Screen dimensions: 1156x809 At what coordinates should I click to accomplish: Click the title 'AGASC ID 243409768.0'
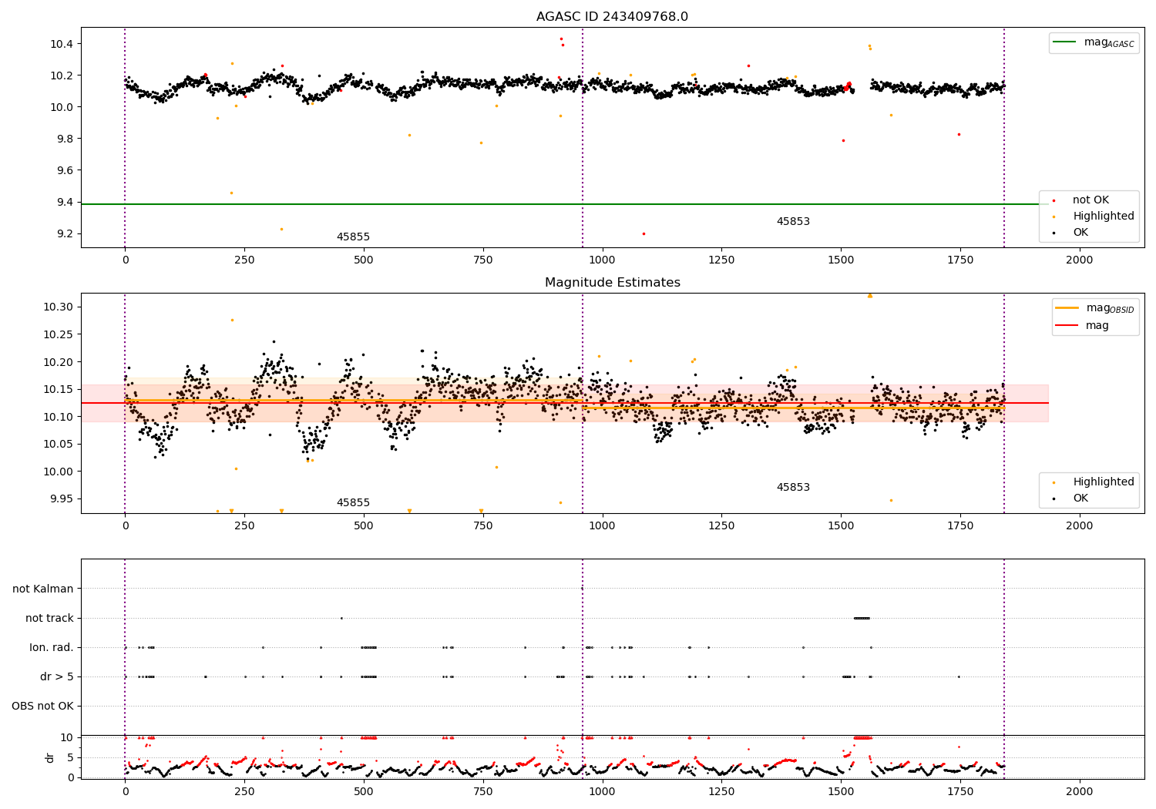click(x=612, y=17)
